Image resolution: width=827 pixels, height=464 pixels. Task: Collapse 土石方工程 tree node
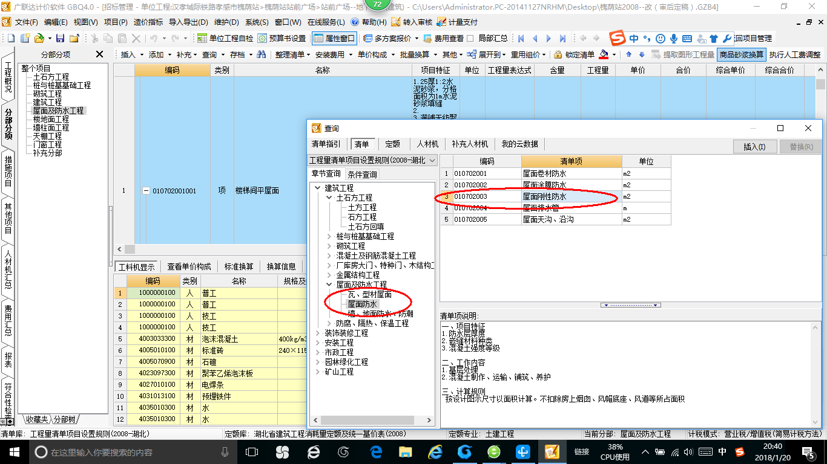pos(329,198)
